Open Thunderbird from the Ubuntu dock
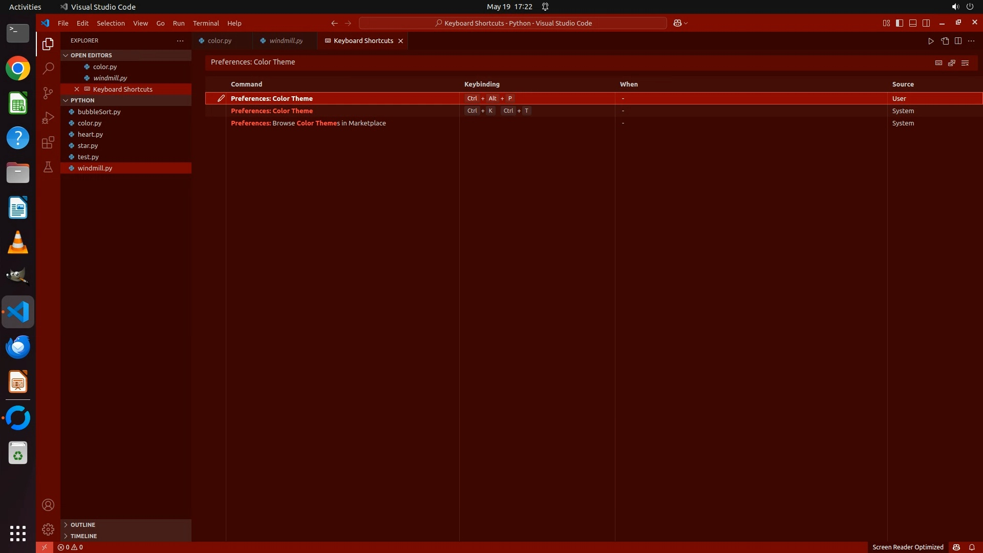983x553 pixels. (18, 347)
